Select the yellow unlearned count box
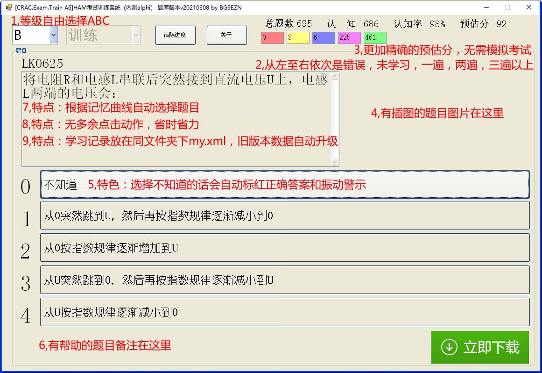The width and height of the screenshot is (542, 373). (298, 38)
